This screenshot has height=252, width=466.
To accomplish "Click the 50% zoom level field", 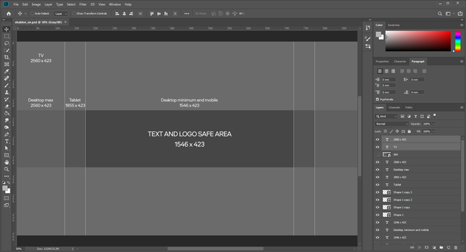I will coord(19,249).
